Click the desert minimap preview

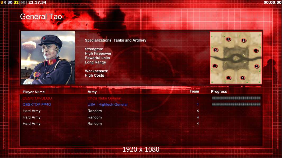(x=236, y=58)
